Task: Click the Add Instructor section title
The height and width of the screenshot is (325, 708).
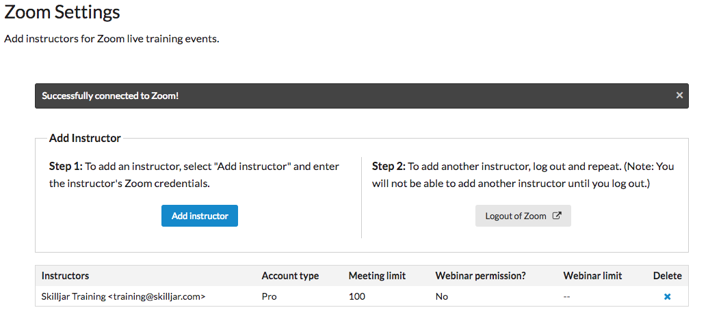Action: tap(85, 138)
